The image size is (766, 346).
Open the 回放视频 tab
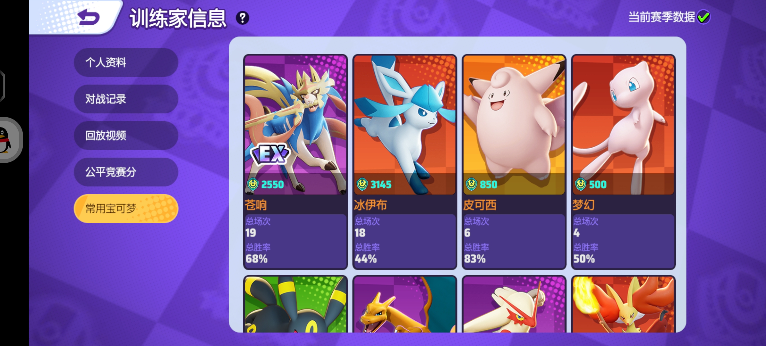(x=126, y=136)
